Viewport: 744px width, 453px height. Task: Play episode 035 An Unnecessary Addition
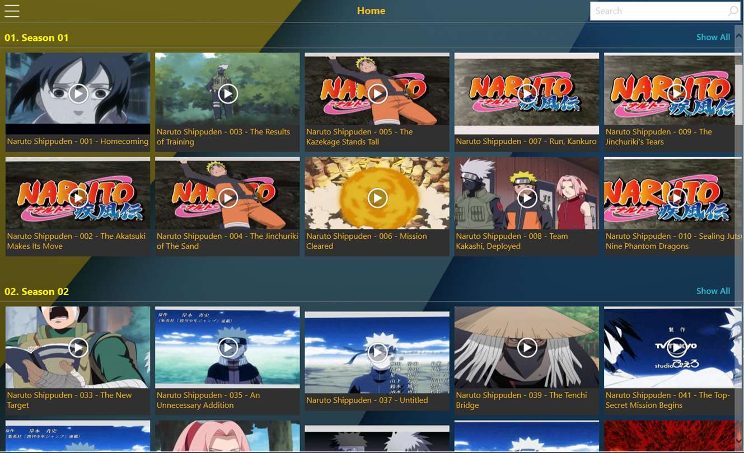coord(227,347)
